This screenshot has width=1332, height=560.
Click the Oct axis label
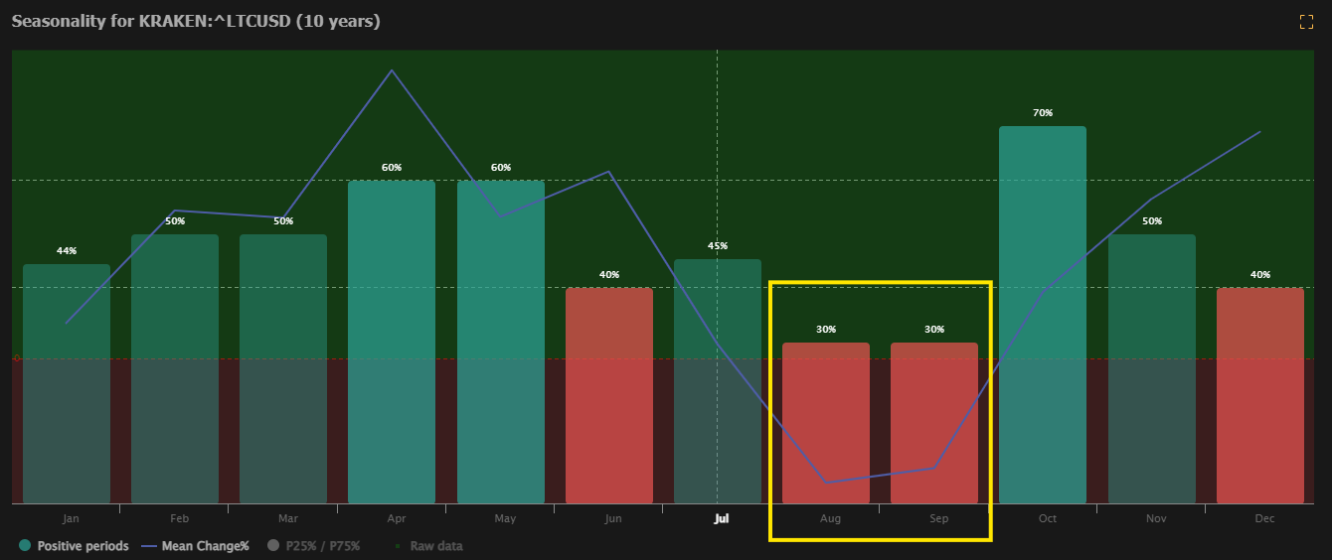(x=1048, y=519)
